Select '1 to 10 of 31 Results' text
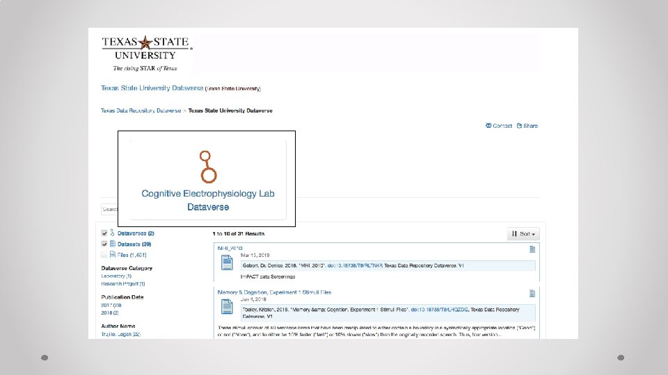The height and width of the screenshot is (375, 668). click(239, 234)
